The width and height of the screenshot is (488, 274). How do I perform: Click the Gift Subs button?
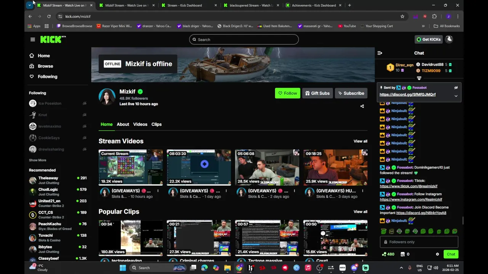318,93
